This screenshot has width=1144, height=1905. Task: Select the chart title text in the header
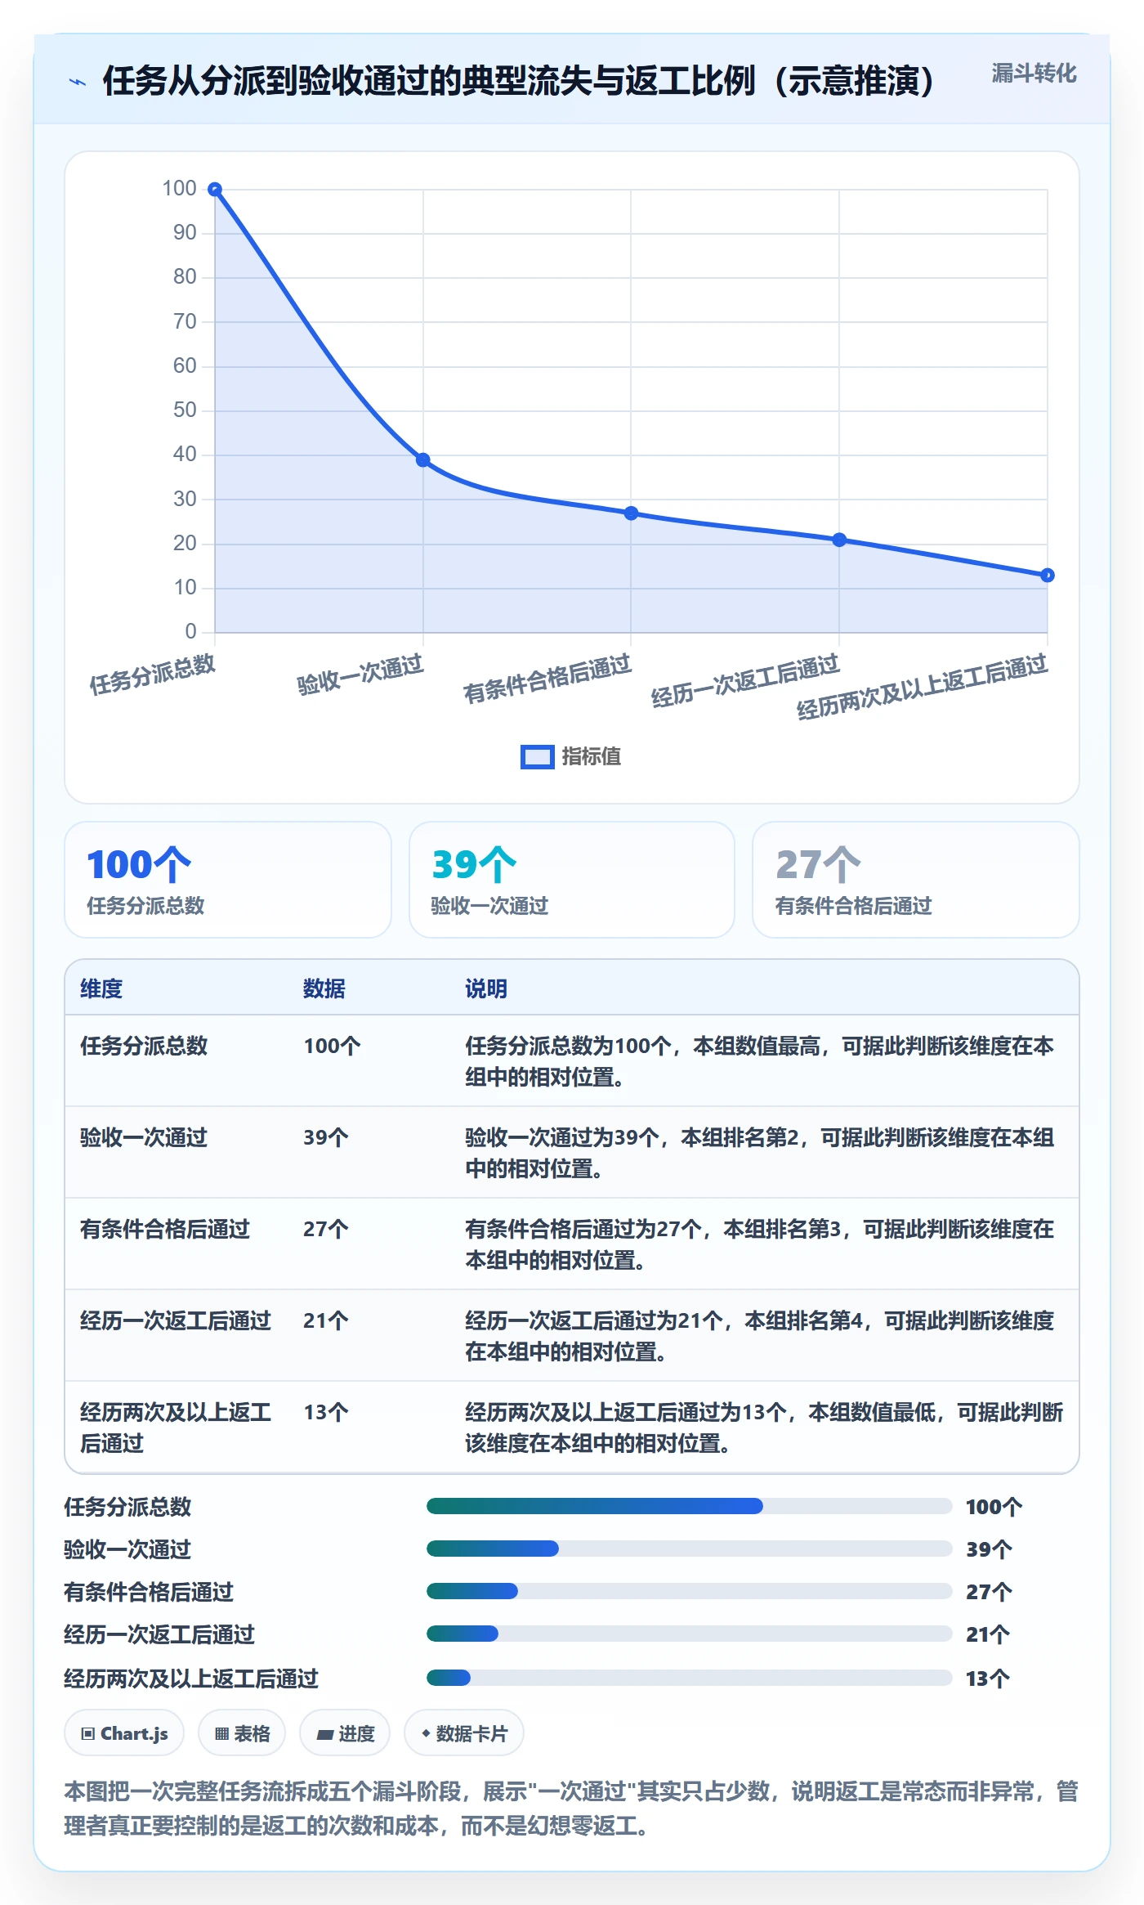pyautogui.click(x=518, y=81)
